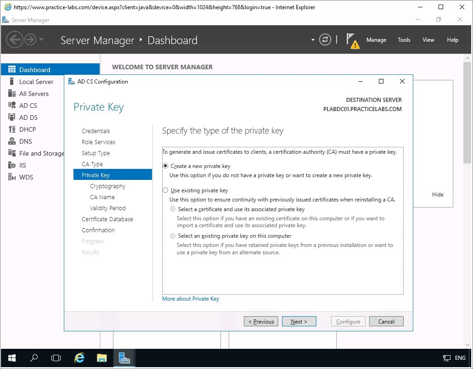Open the notifications flag with warning
The height and width of the screenshot is (369, 473).
click(352, 41)
